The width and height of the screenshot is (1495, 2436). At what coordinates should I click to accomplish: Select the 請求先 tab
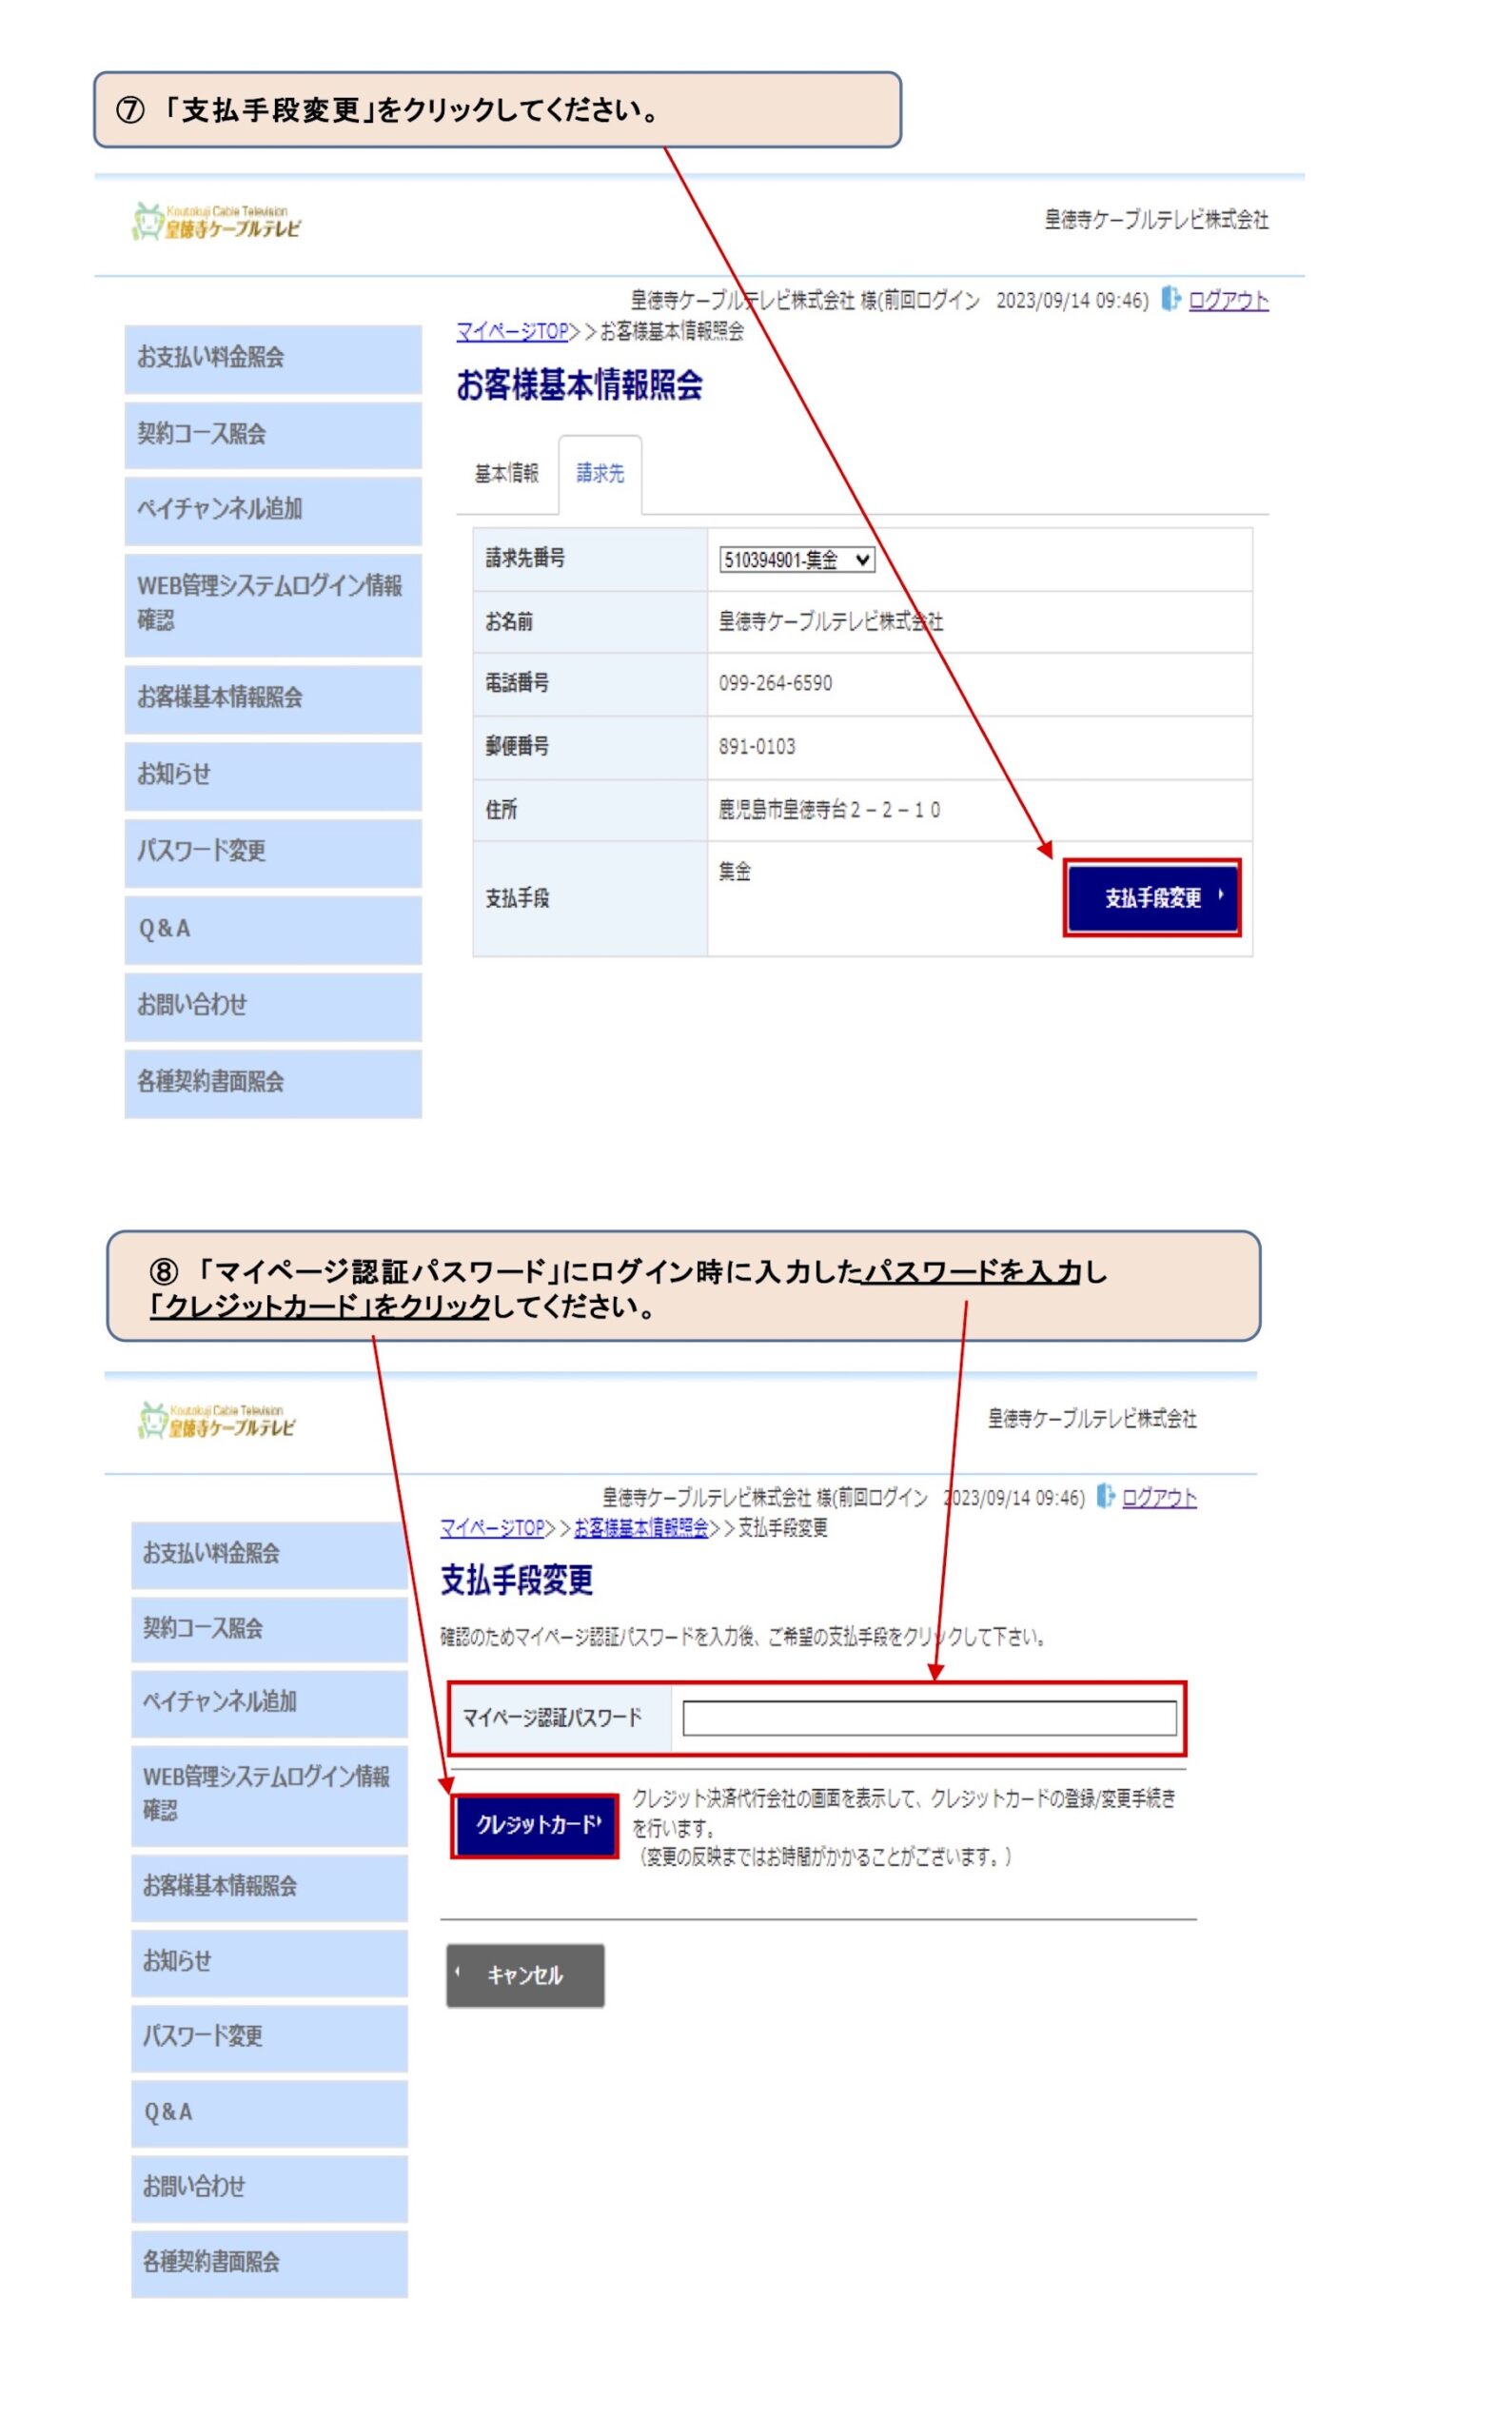pos(600,474)
